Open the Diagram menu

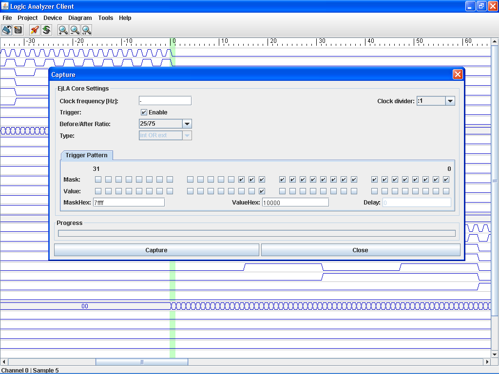tap(80, 18)
